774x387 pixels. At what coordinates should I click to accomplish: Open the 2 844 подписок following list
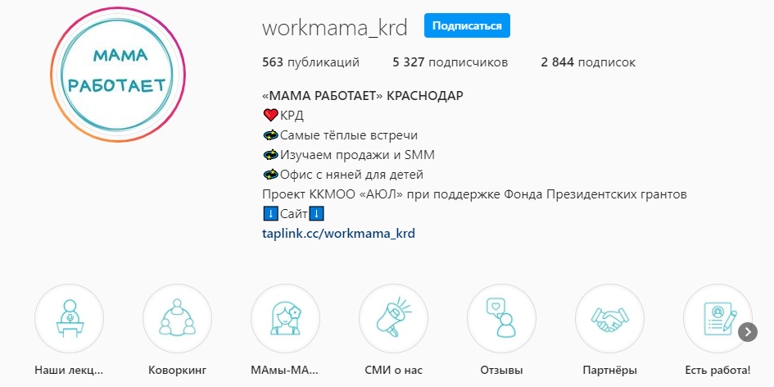[588, 63]
